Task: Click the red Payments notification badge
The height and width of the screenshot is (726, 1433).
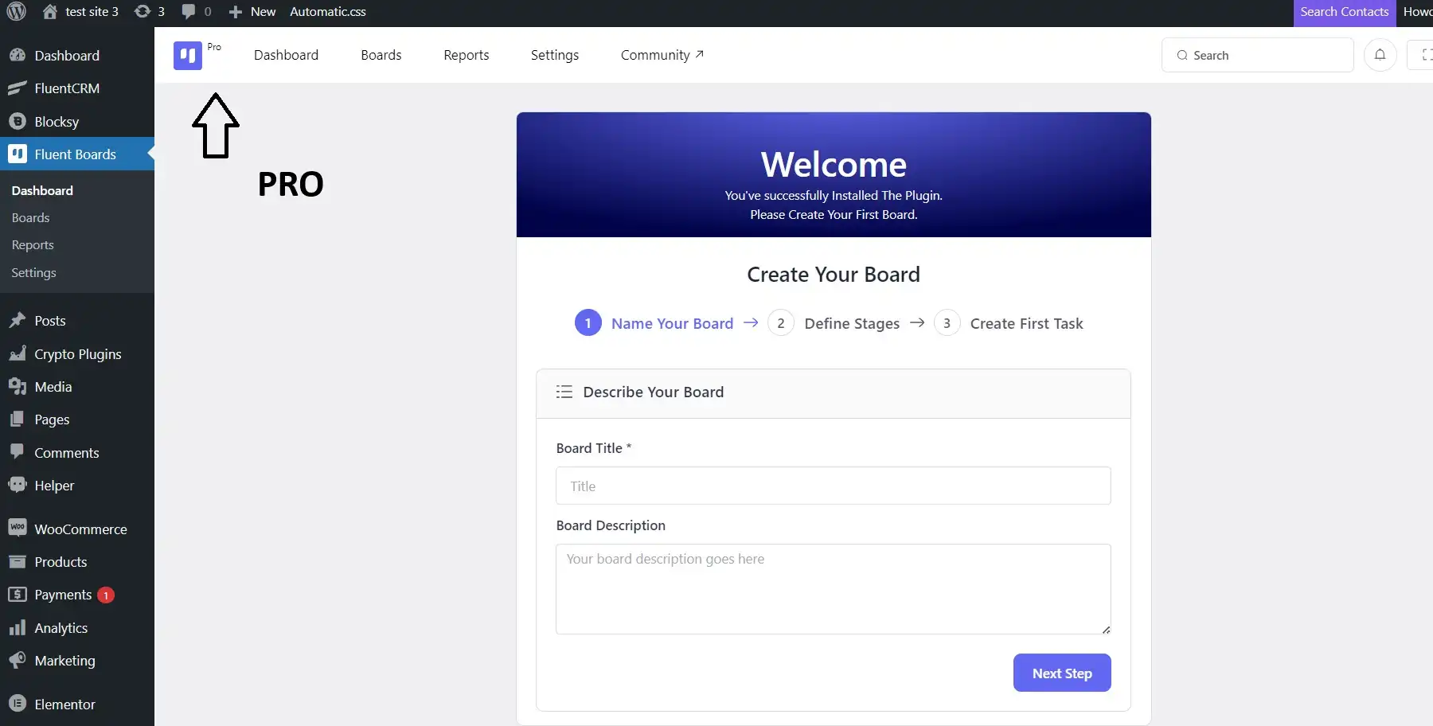Action: 106,595
